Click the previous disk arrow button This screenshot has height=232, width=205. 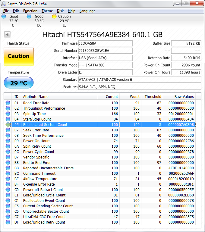coord(7,34)
